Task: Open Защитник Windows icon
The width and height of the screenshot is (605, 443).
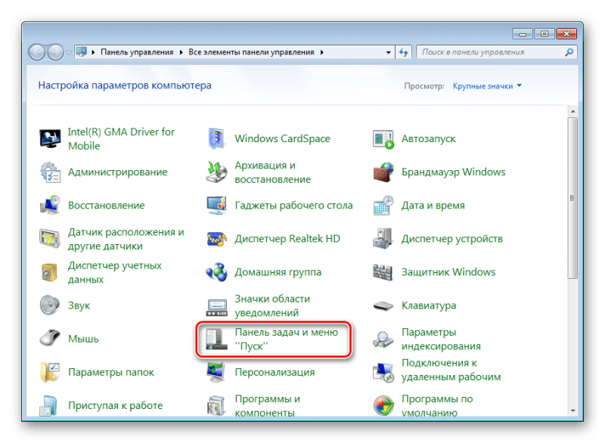Action: (x=383, y=272)
